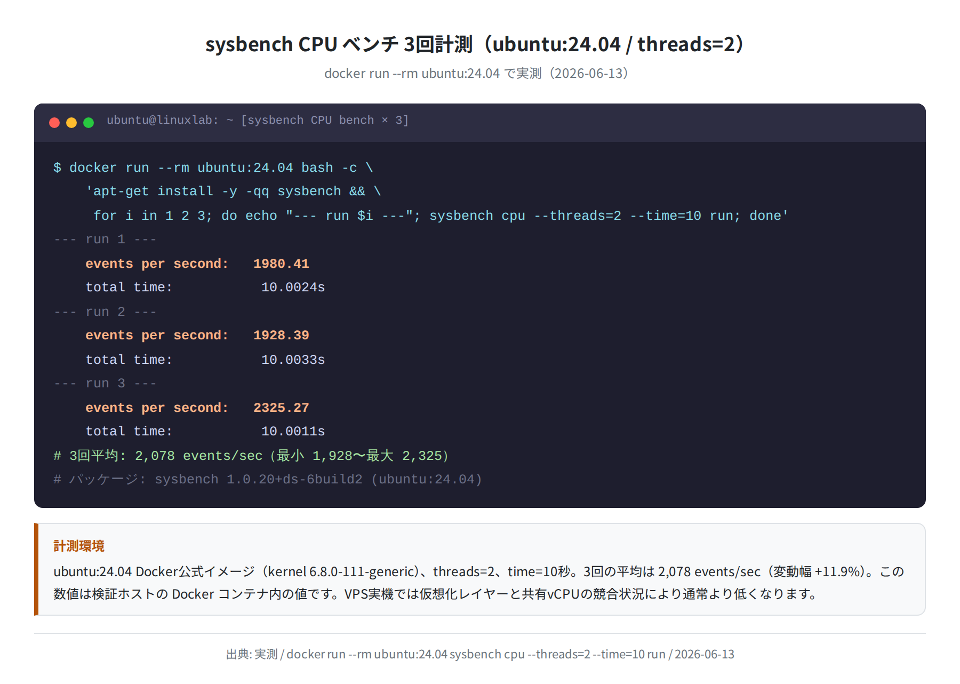This screenshot has width=960, height=684.
Task: Click 'events per second:' label under run 1
Action: (x=157, y=264)
